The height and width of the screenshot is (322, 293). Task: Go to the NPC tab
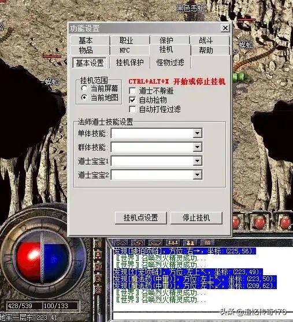point(130,50)
